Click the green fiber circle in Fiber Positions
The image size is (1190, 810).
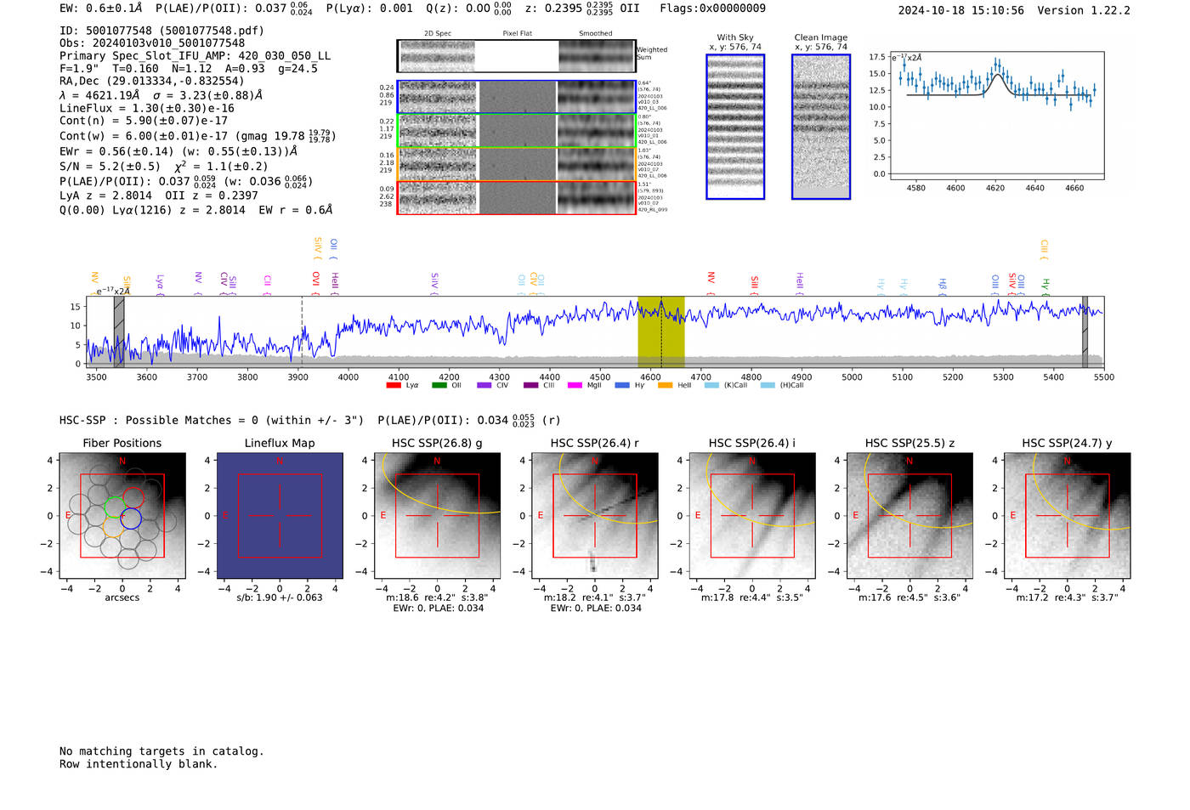113,508
